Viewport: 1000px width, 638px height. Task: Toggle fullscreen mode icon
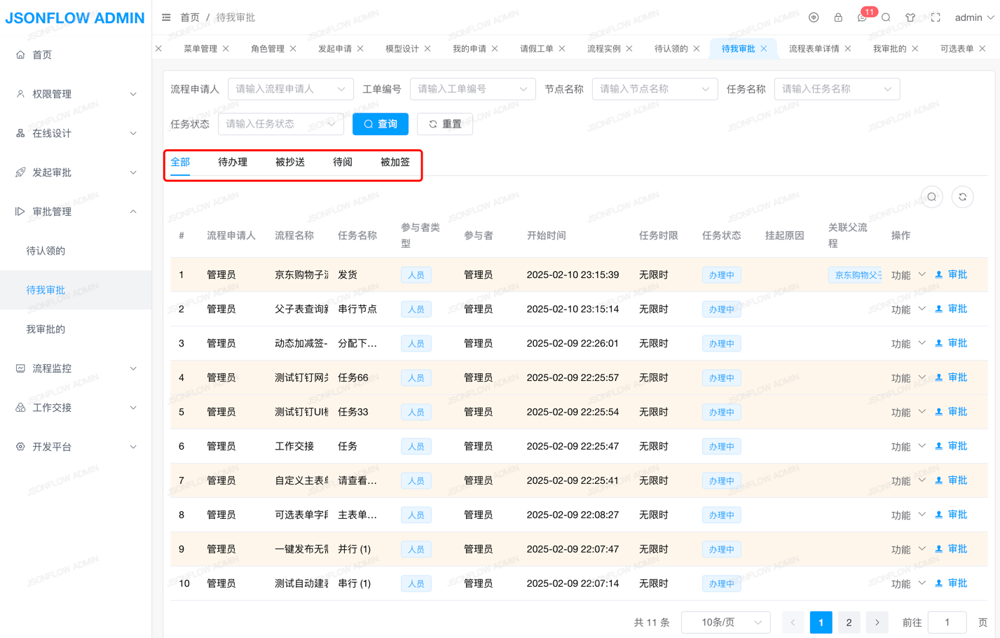[x=936, y=18]
